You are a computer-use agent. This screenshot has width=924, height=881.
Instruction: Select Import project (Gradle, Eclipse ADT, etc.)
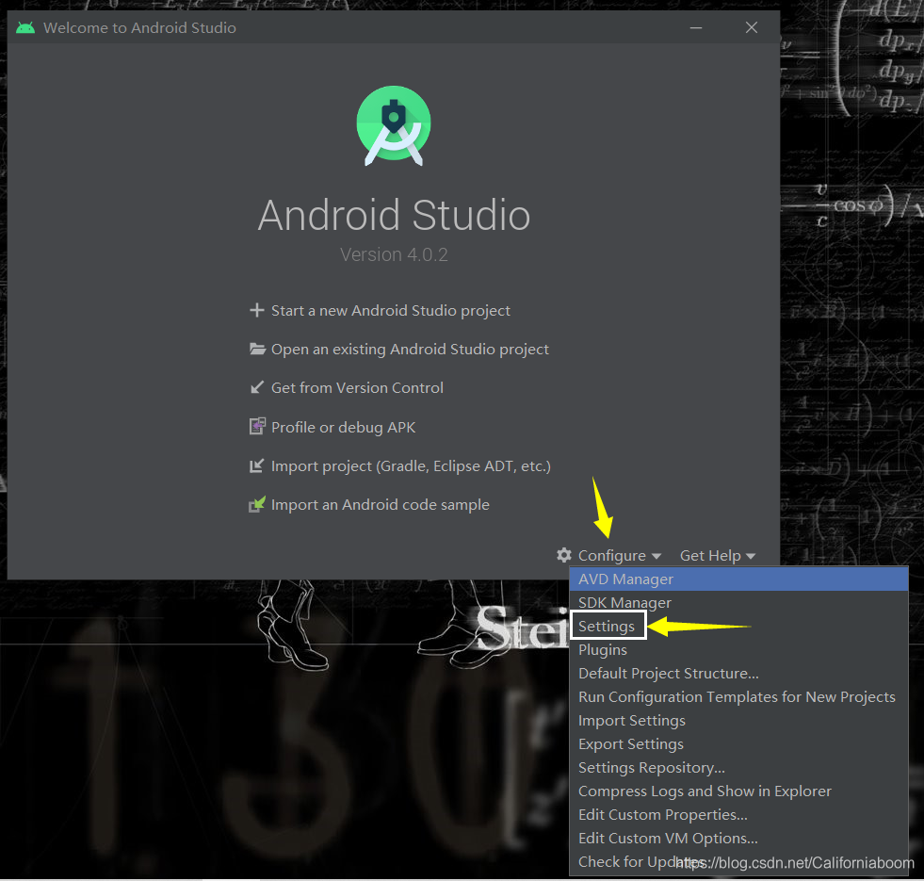(x=411, y=465)
